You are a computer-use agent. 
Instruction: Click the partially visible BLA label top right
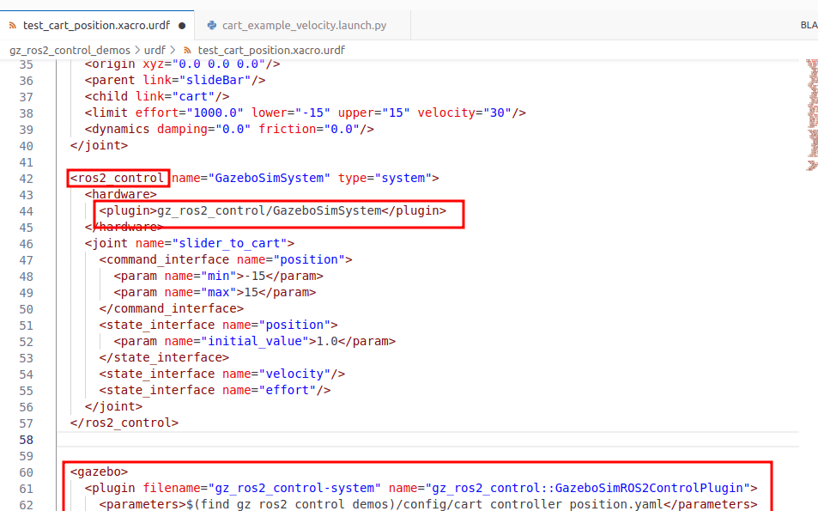(x=808, y=26)
